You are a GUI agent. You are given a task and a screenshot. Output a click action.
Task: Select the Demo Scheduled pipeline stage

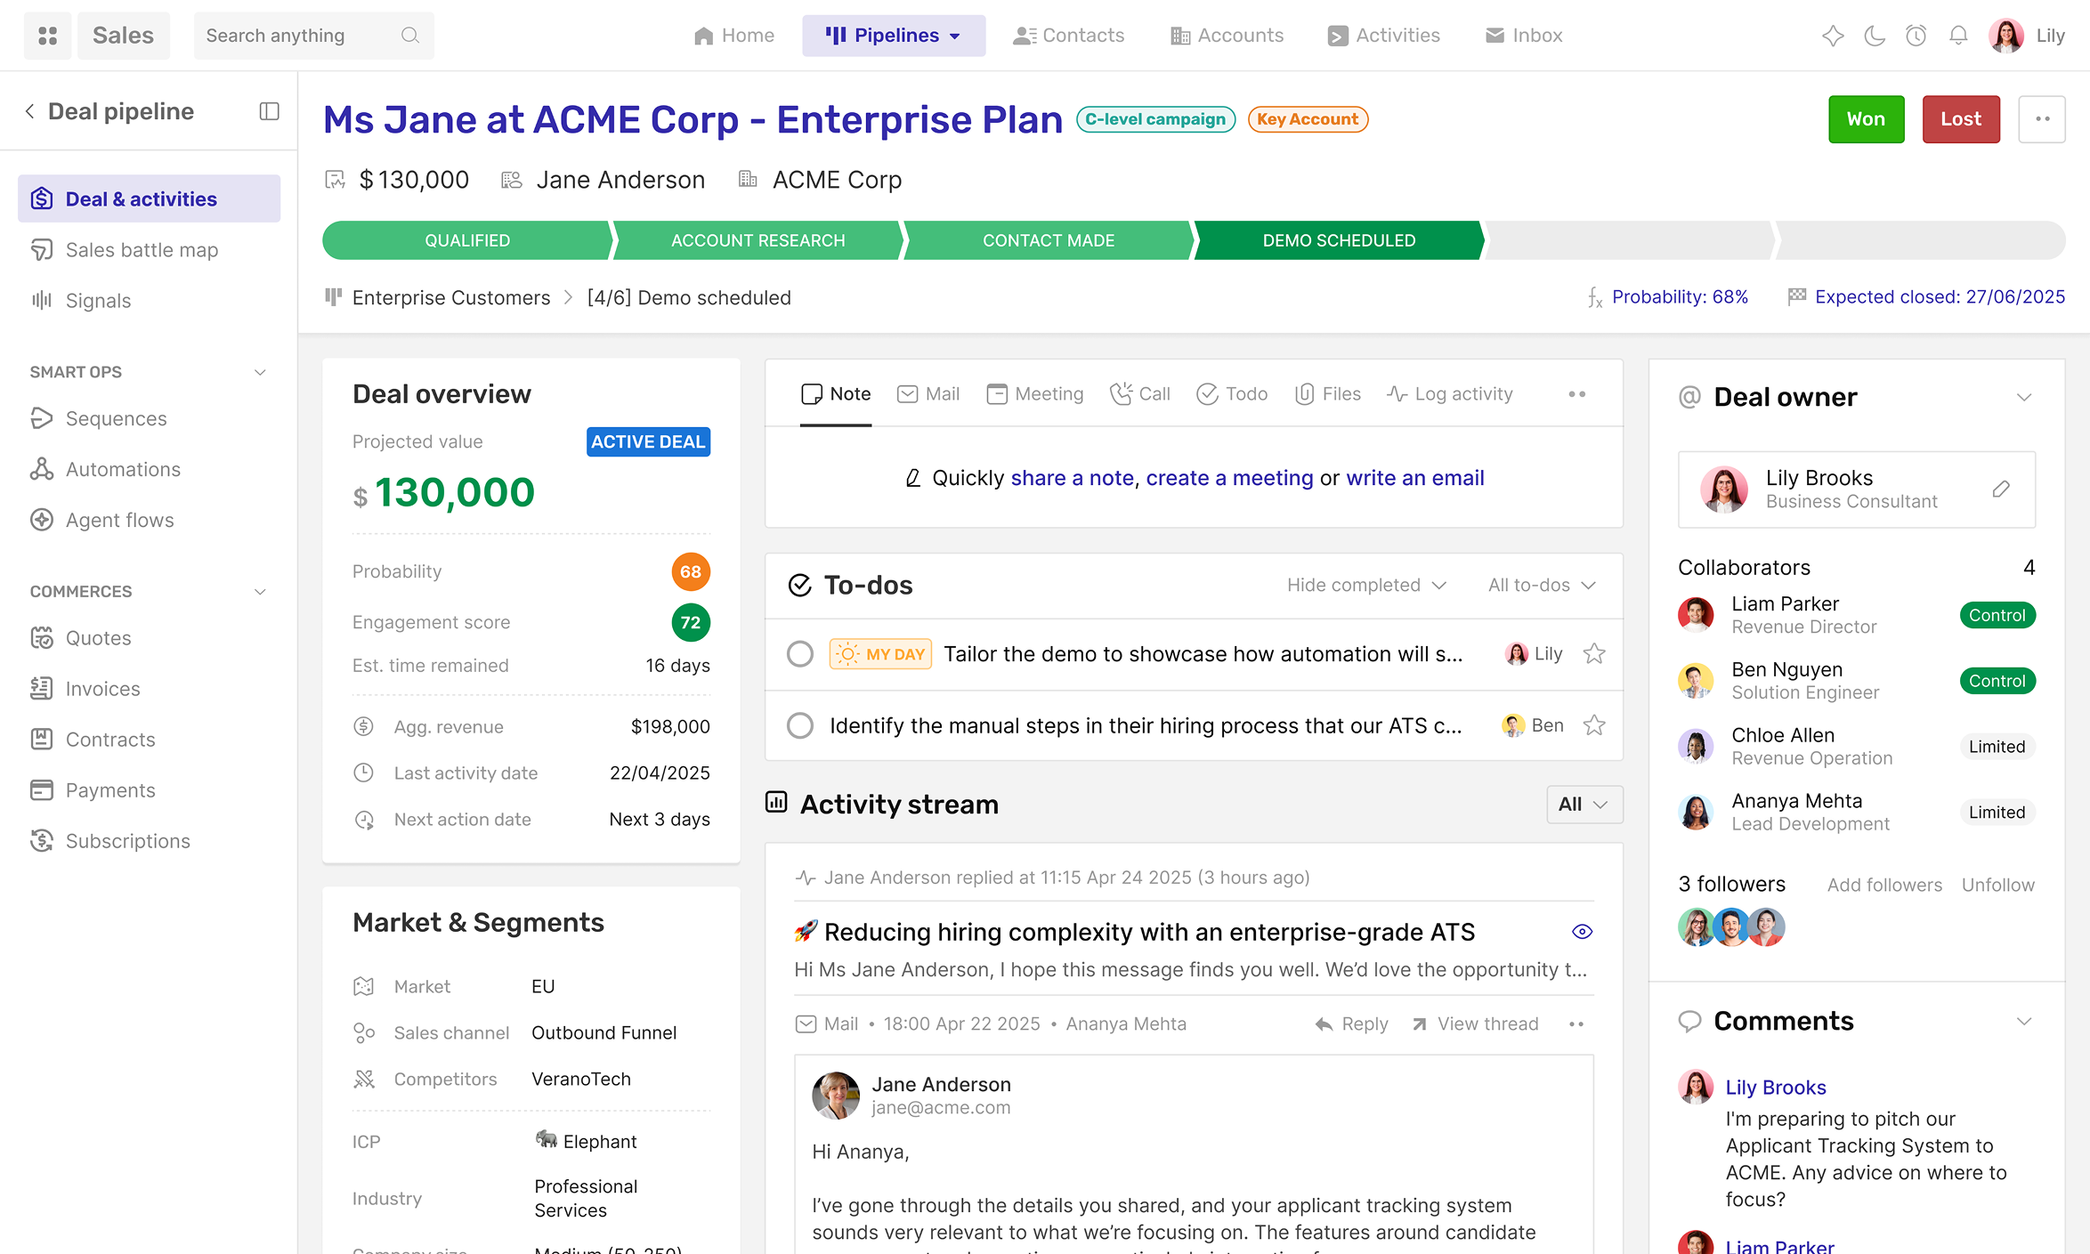click(1338, 240)
